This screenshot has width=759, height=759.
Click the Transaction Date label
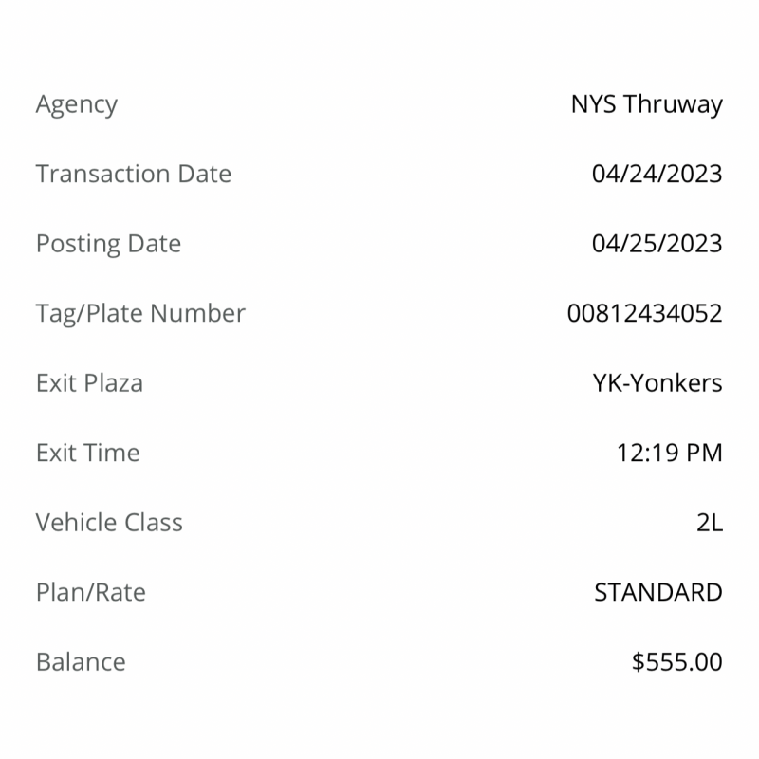pos(134,174)
